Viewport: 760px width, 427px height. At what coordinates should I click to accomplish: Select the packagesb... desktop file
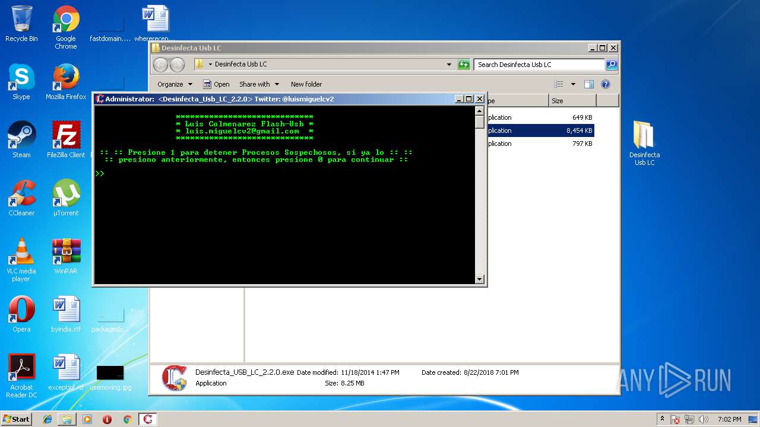pyautogui.click(x=110, y=320)
